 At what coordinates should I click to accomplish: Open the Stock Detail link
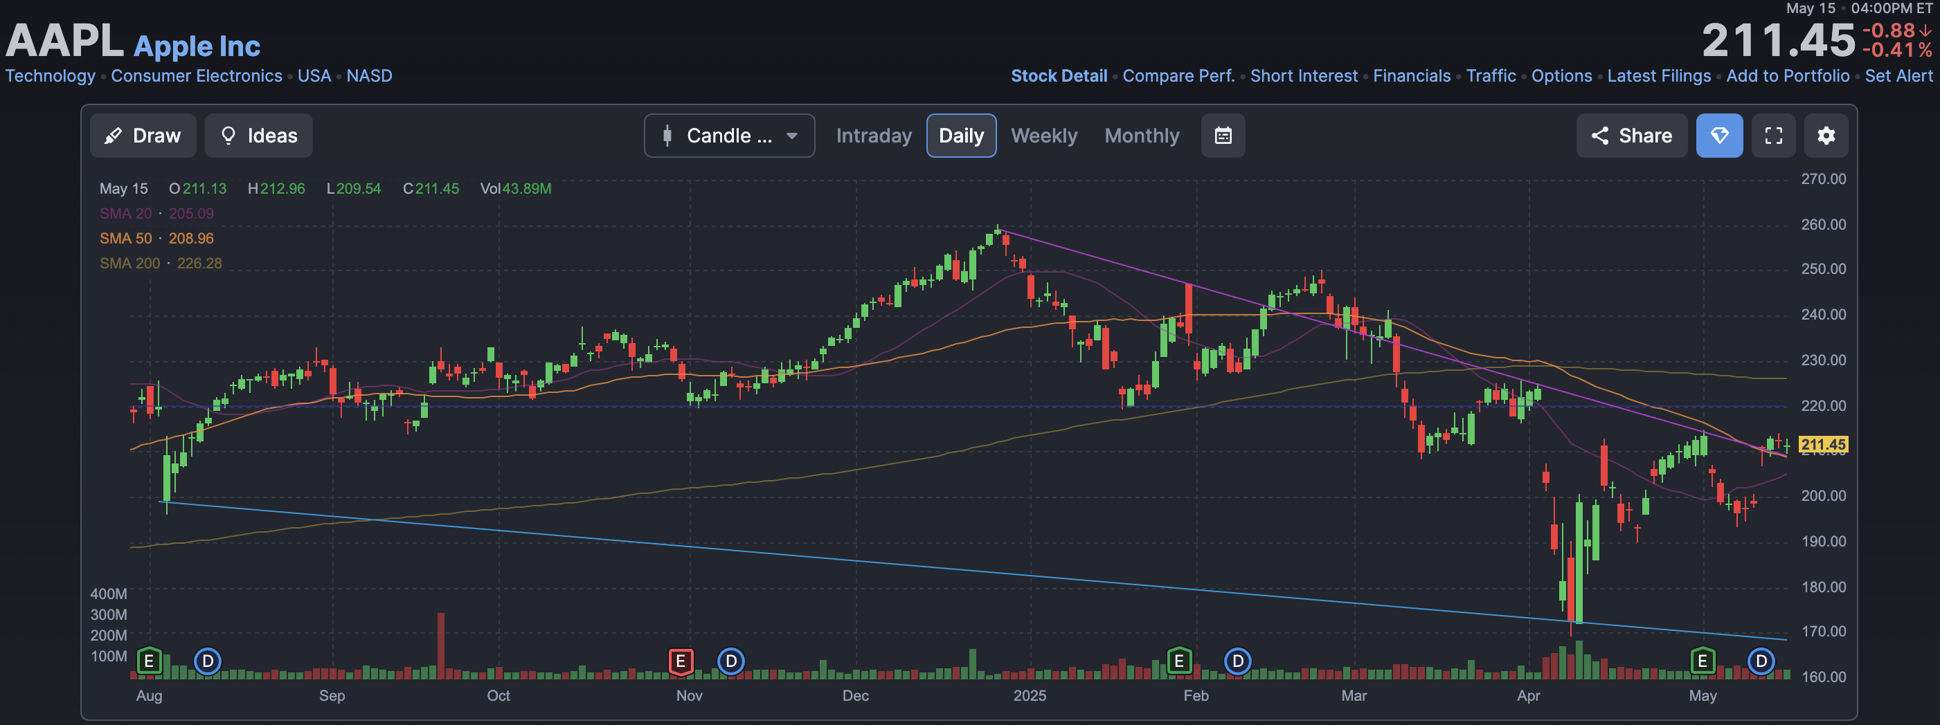tap(1059, 76)
